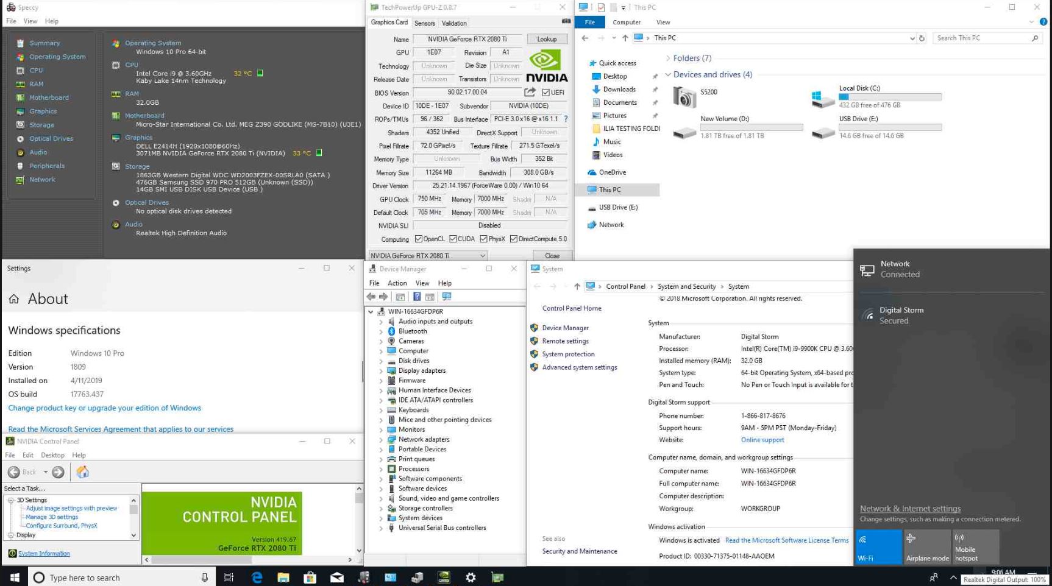Open Peripherals in Speccy sidebar
The height and width of the screenshot is (586, 1052).
(x=47, y=166)
